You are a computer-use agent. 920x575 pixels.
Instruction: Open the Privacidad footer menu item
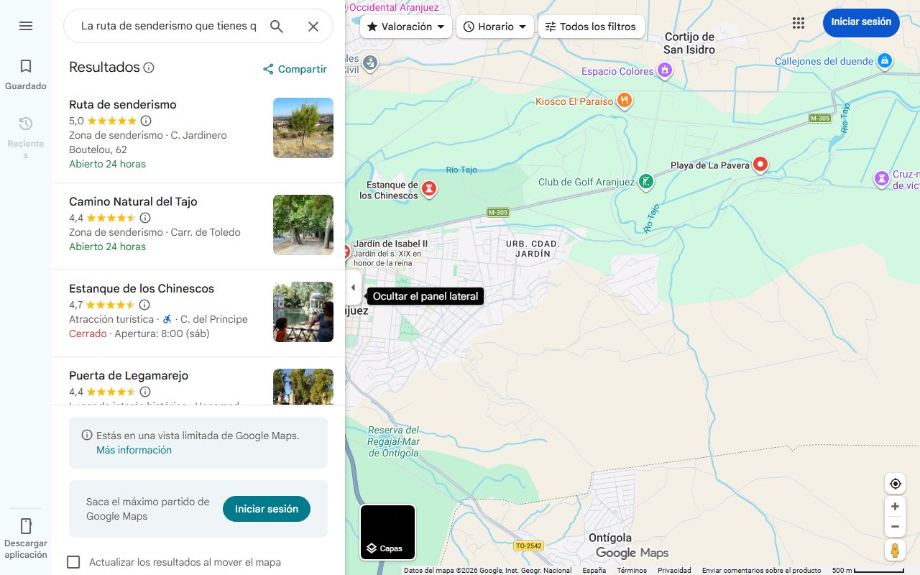674,569
